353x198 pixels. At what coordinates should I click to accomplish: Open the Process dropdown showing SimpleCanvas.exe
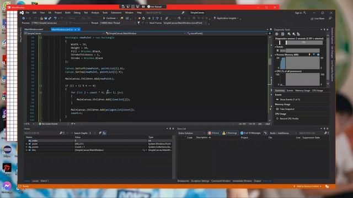click(x=49, y=23)
